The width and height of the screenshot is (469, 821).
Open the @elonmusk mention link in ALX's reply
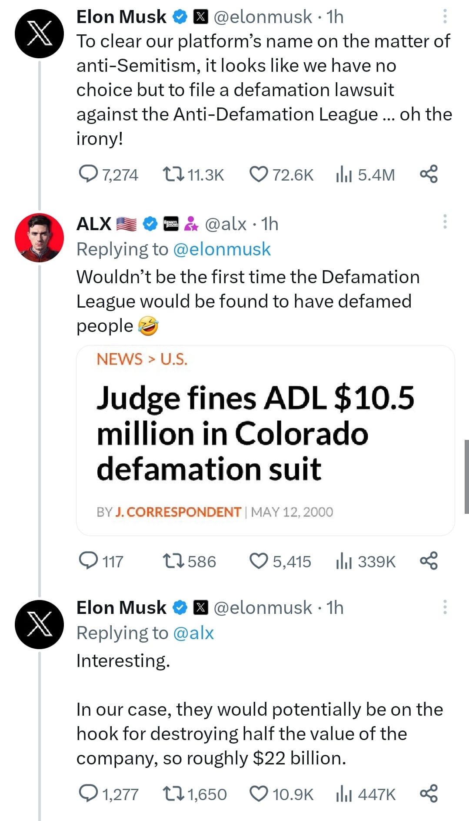(222, 249)
